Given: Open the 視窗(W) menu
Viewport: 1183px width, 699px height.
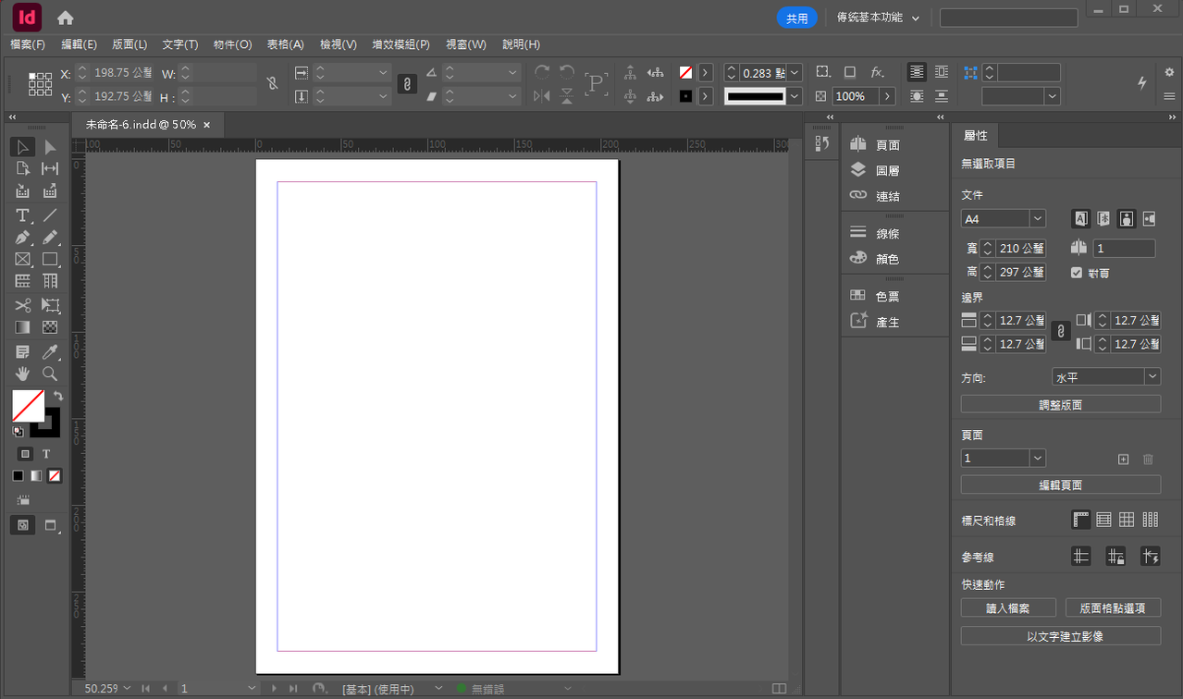Looking at the screenshot, I should click(x=465, y=44).
